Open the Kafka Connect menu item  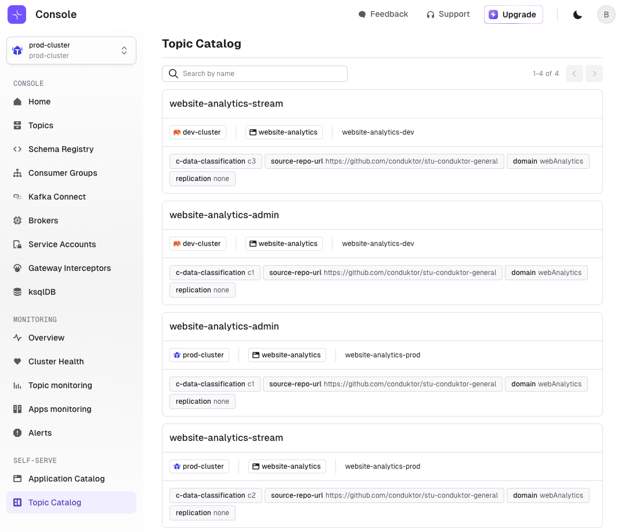coord(71,197)
